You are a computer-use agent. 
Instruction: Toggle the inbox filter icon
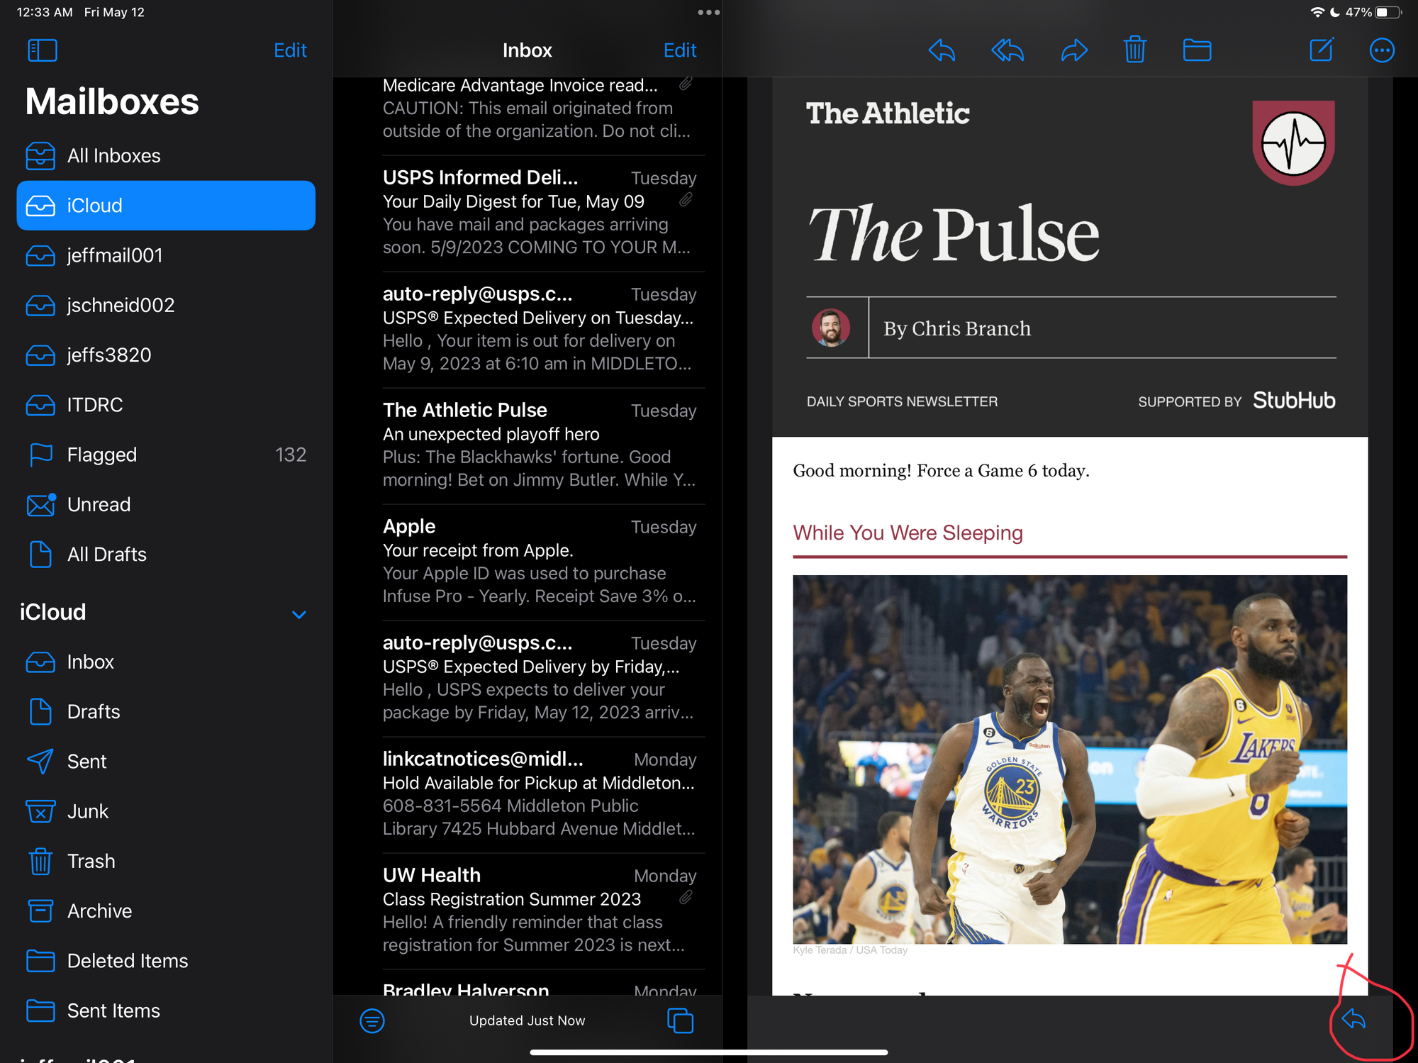pyautogui.click(x=372, y=1020)
